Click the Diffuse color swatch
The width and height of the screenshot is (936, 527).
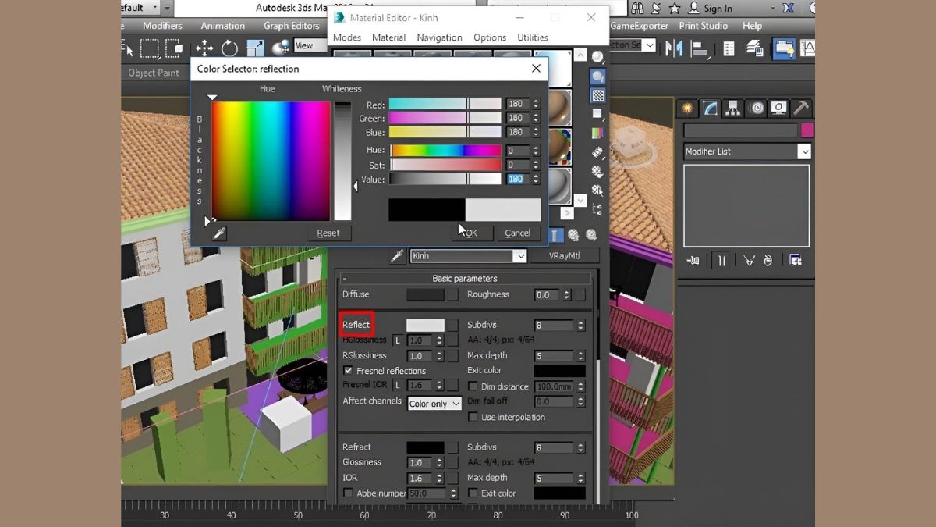pyautogui.click(x=425, y=294)
